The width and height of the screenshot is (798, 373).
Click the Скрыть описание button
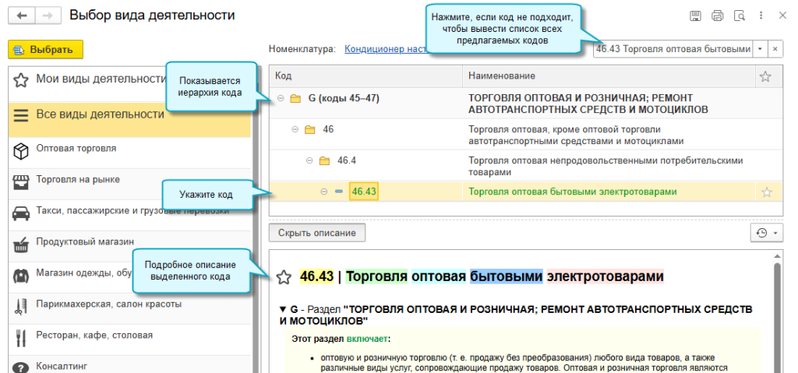pyautogui.click(x=316, y=233)
